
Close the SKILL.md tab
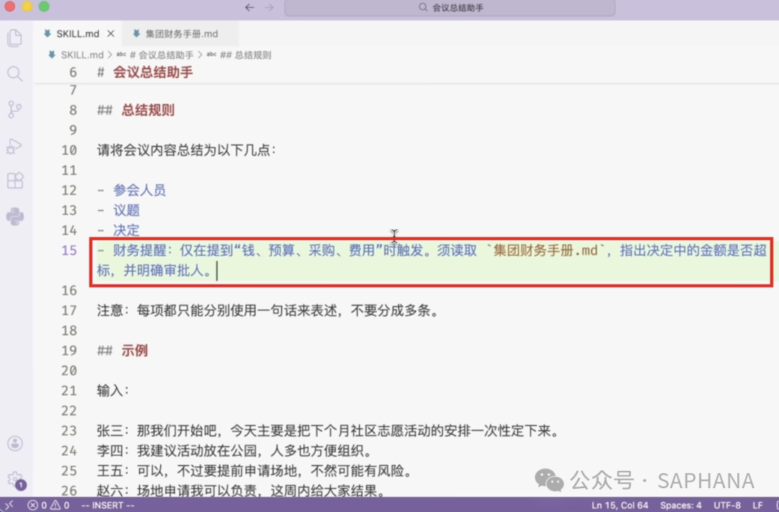[111, 34]
